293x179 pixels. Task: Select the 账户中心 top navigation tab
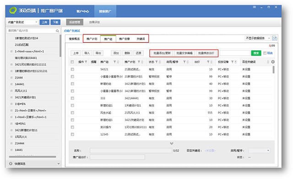(x=83, y=11)
